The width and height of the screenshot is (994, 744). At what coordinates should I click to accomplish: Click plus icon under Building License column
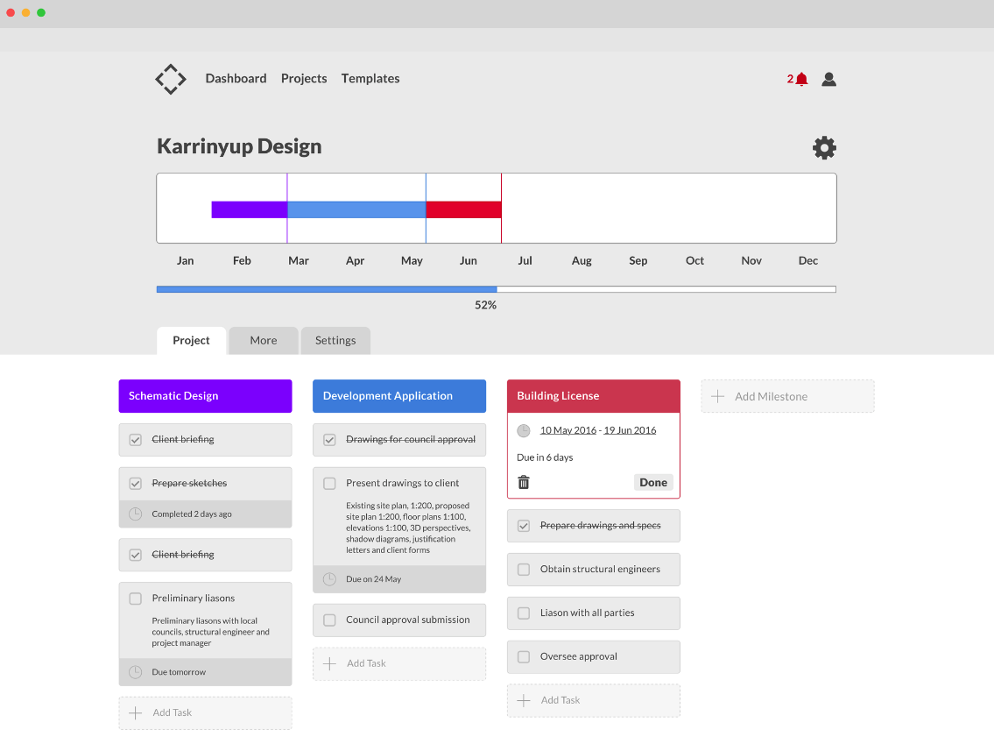click(524, 701)
